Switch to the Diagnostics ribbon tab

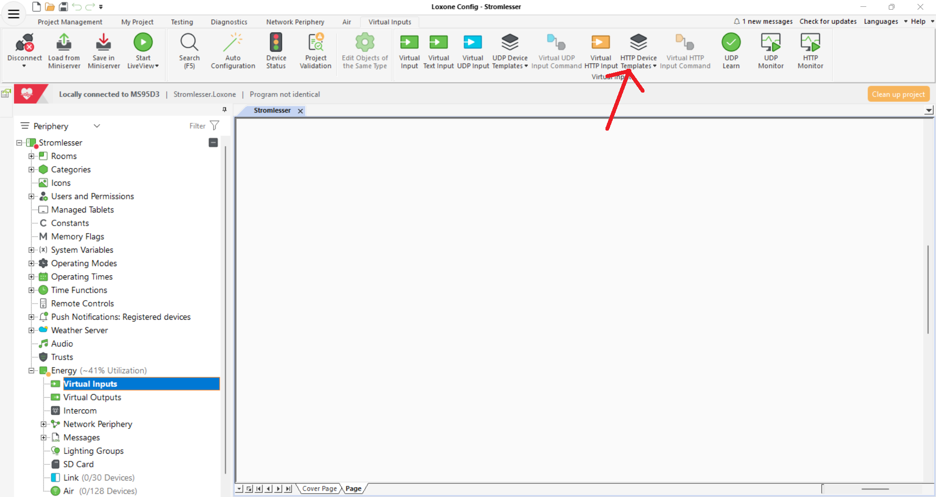(x=229, y=22)
